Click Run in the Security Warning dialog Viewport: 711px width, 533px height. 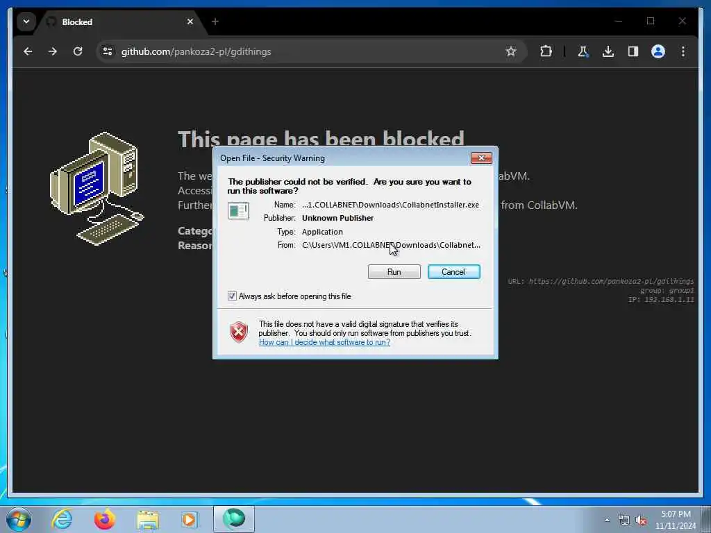pyautogui.click(x=394, y=272)
